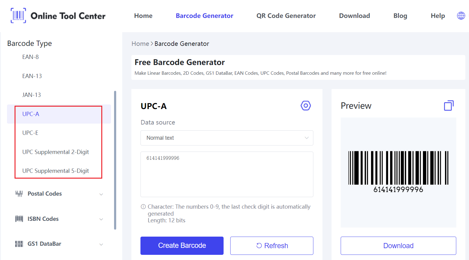Click the sidebar vertical scrollbar
This screenshot has width=469, height=260.
[x=115, y=160]
